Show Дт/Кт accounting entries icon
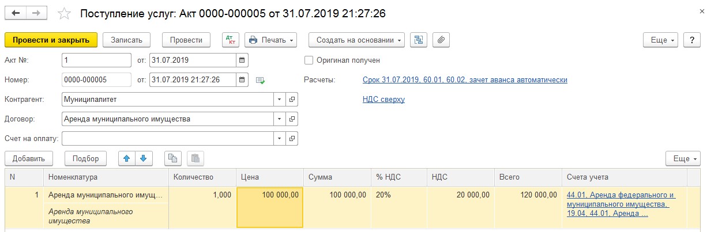Image resolution: width=707 pixels, height=232 pixels. (230, 40)
